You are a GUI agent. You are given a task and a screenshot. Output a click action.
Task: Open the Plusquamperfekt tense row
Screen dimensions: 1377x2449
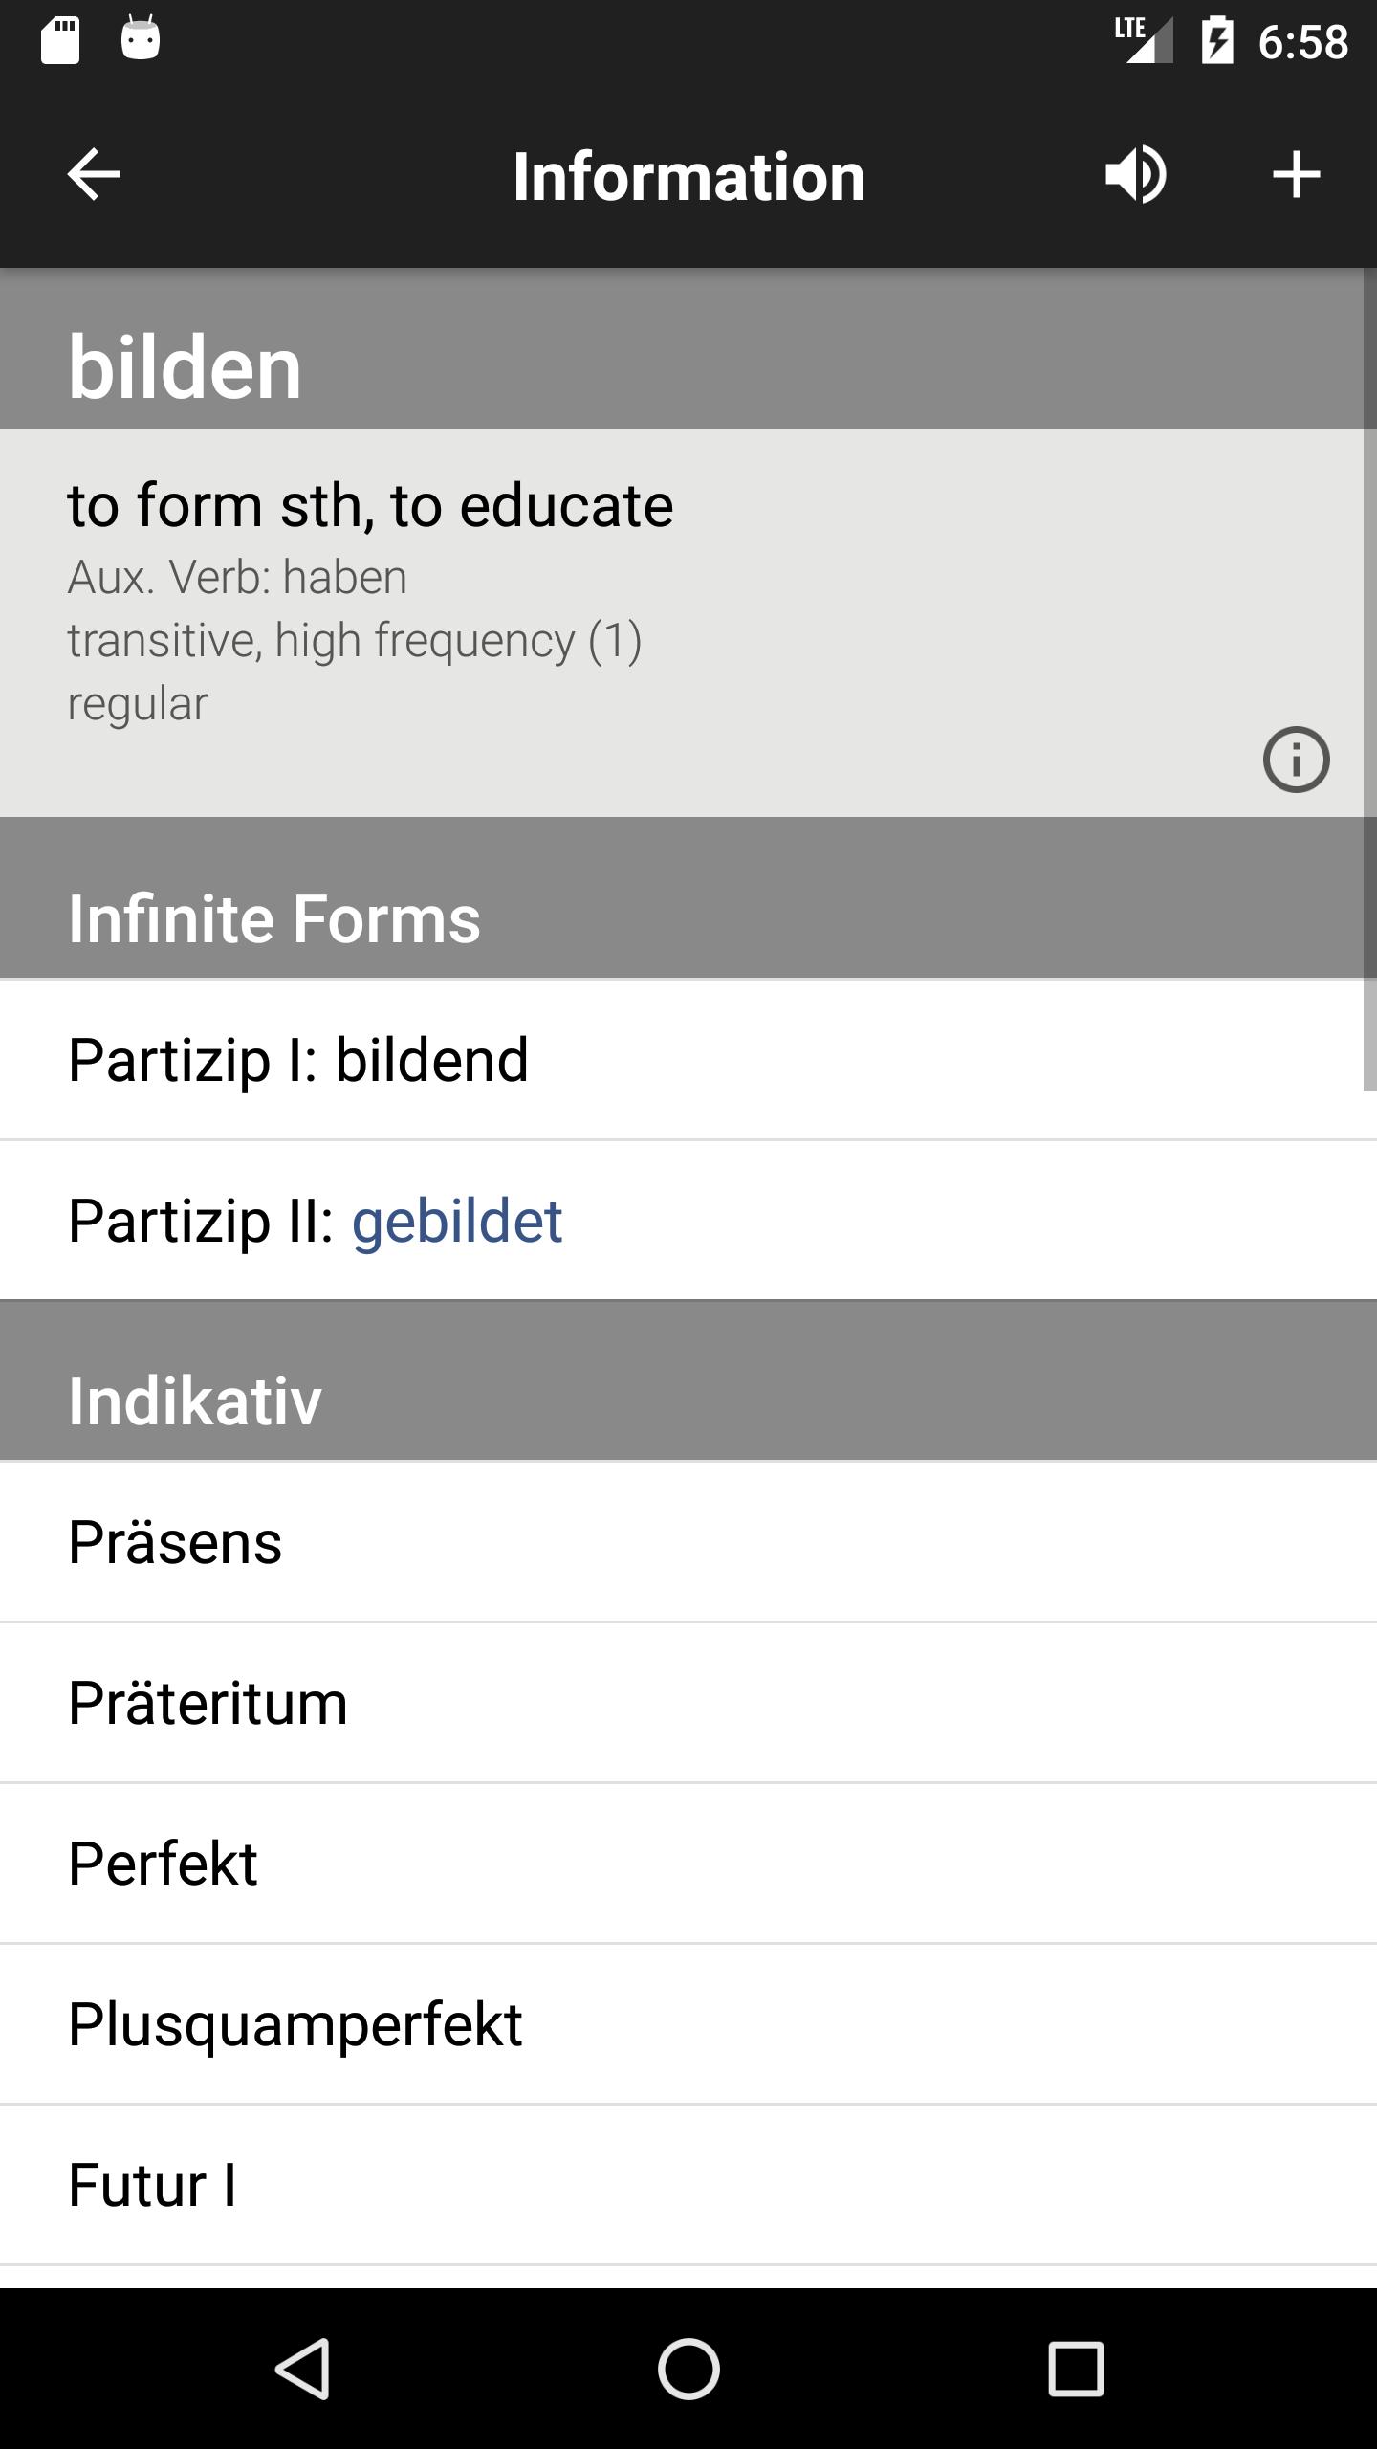[x=688, y=2024]
